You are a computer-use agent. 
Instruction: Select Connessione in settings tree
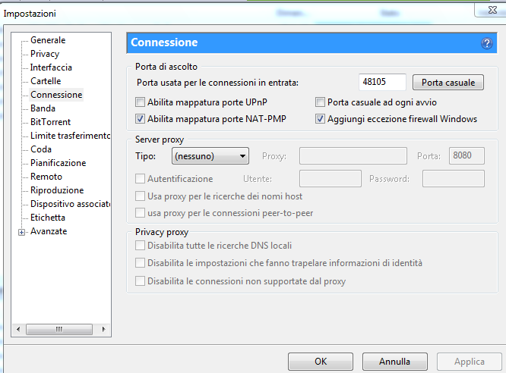[56, 95]
